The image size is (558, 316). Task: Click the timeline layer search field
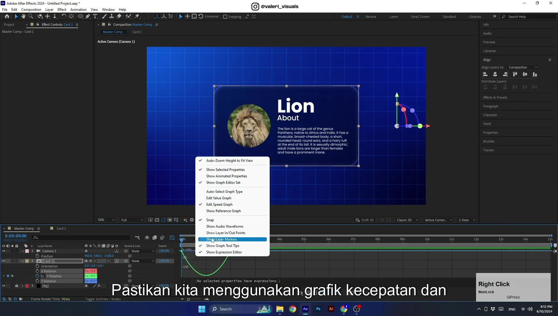(81, 238)
